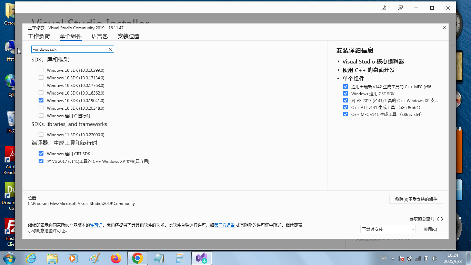The height and width of the screenshot is (265, 471).
Task: Expand Visual Studio 核心编辑器 details
Action: coord(339,61)
